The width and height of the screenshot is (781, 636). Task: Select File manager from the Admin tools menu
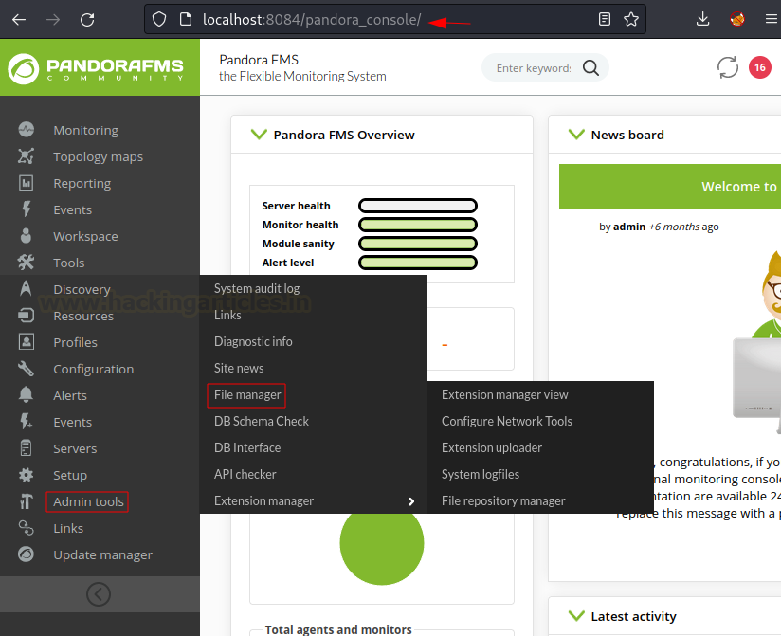[247, 395]
